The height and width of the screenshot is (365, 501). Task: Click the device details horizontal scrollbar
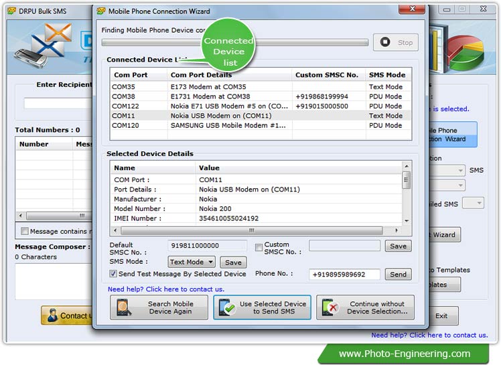point(251,230)
